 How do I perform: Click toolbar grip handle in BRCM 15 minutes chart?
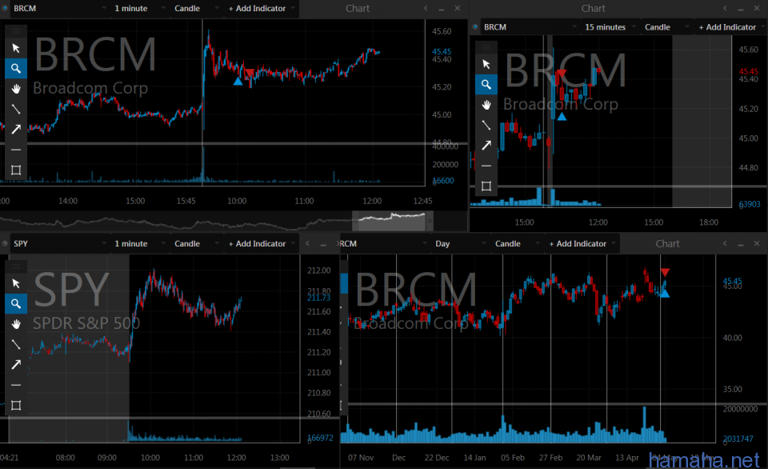486,47
